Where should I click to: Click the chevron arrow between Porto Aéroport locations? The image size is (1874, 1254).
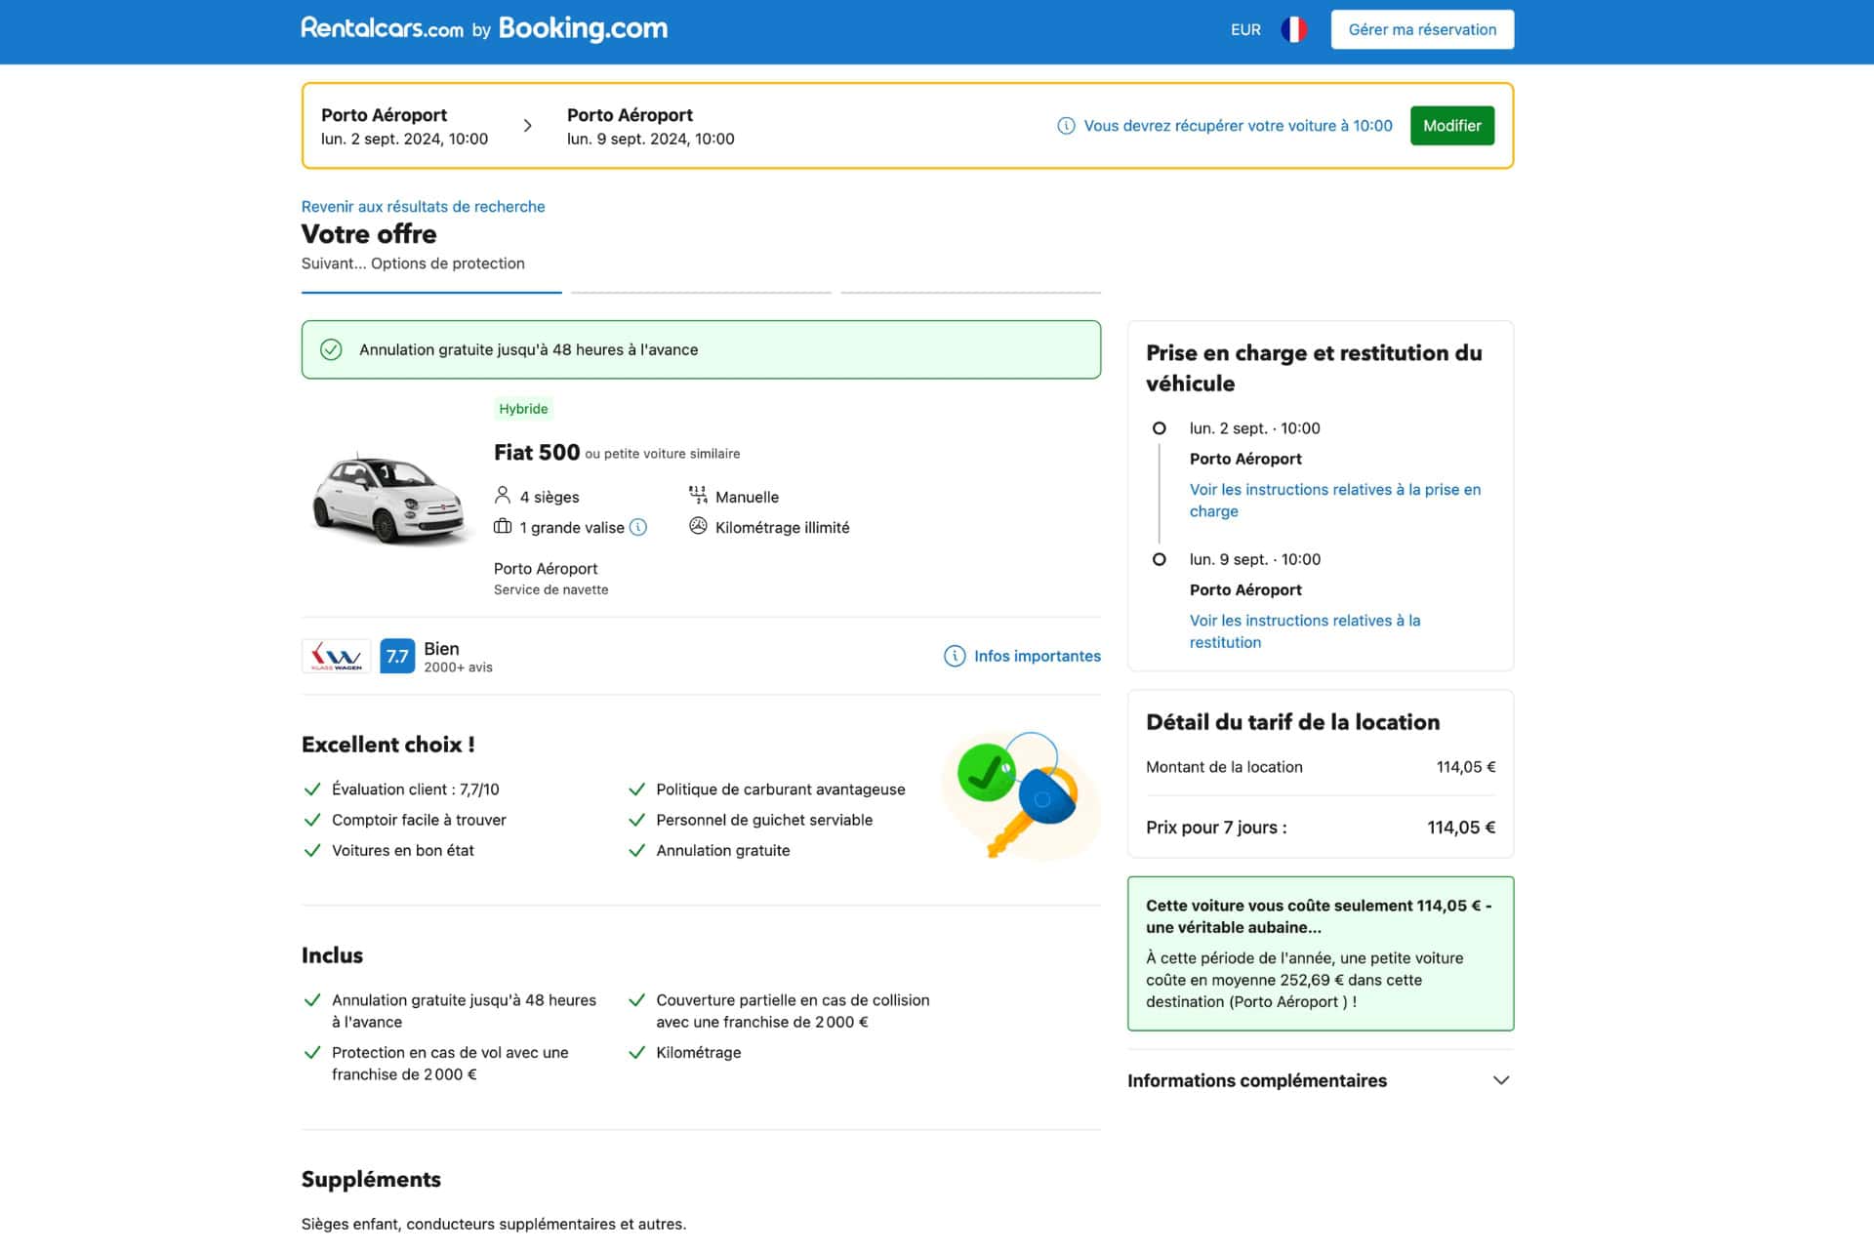pyautogui.click(x=527, y=126)
